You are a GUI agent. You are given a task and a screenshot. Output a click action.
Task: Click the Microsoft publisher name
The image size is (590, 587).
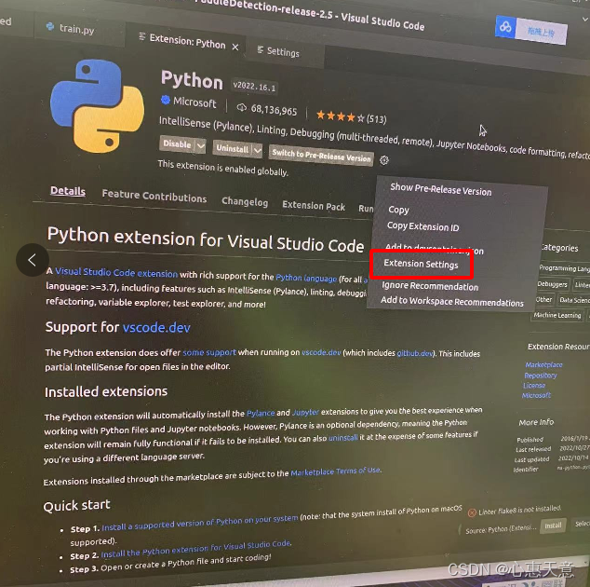(x=194, y=102)
